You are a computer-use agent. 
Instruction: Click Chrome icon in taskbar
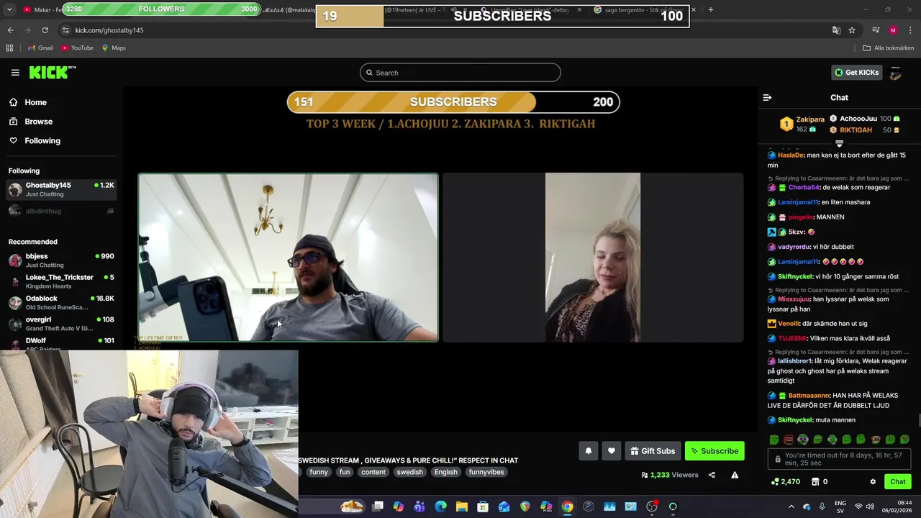coord(568,506)
